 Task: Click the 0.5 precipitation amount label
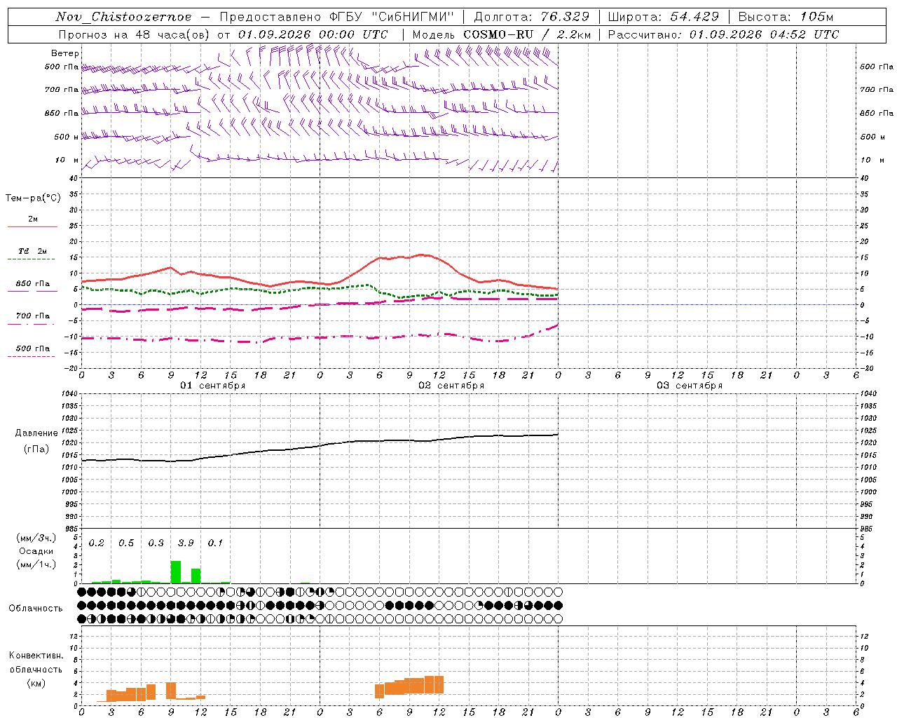pos(126,543)
